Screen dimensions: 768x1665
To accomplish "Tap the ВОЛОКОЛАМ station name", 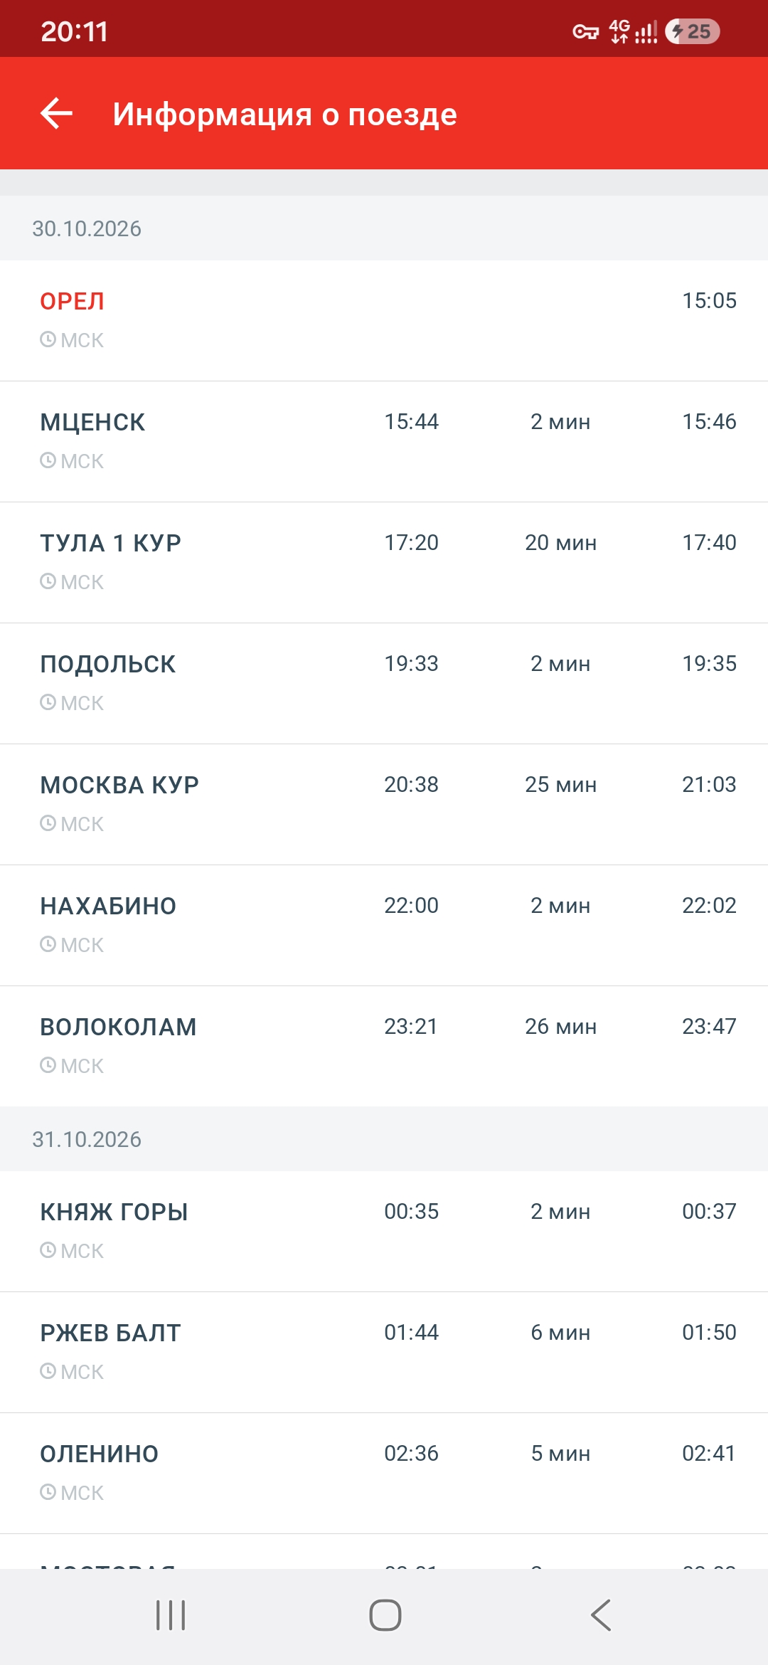I will 118,1027.
